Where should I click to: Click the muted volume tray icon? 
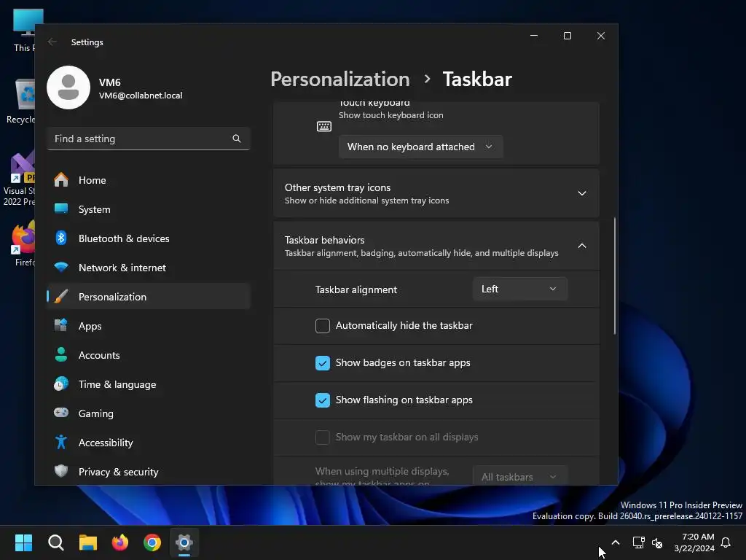click(657, 542)
